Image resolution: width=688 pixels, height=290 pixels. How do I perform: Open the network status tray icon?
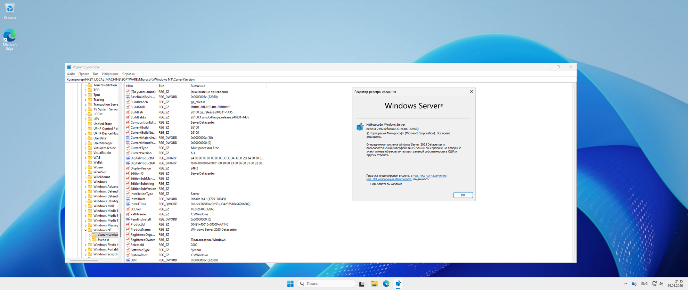[x=654, y=284]
